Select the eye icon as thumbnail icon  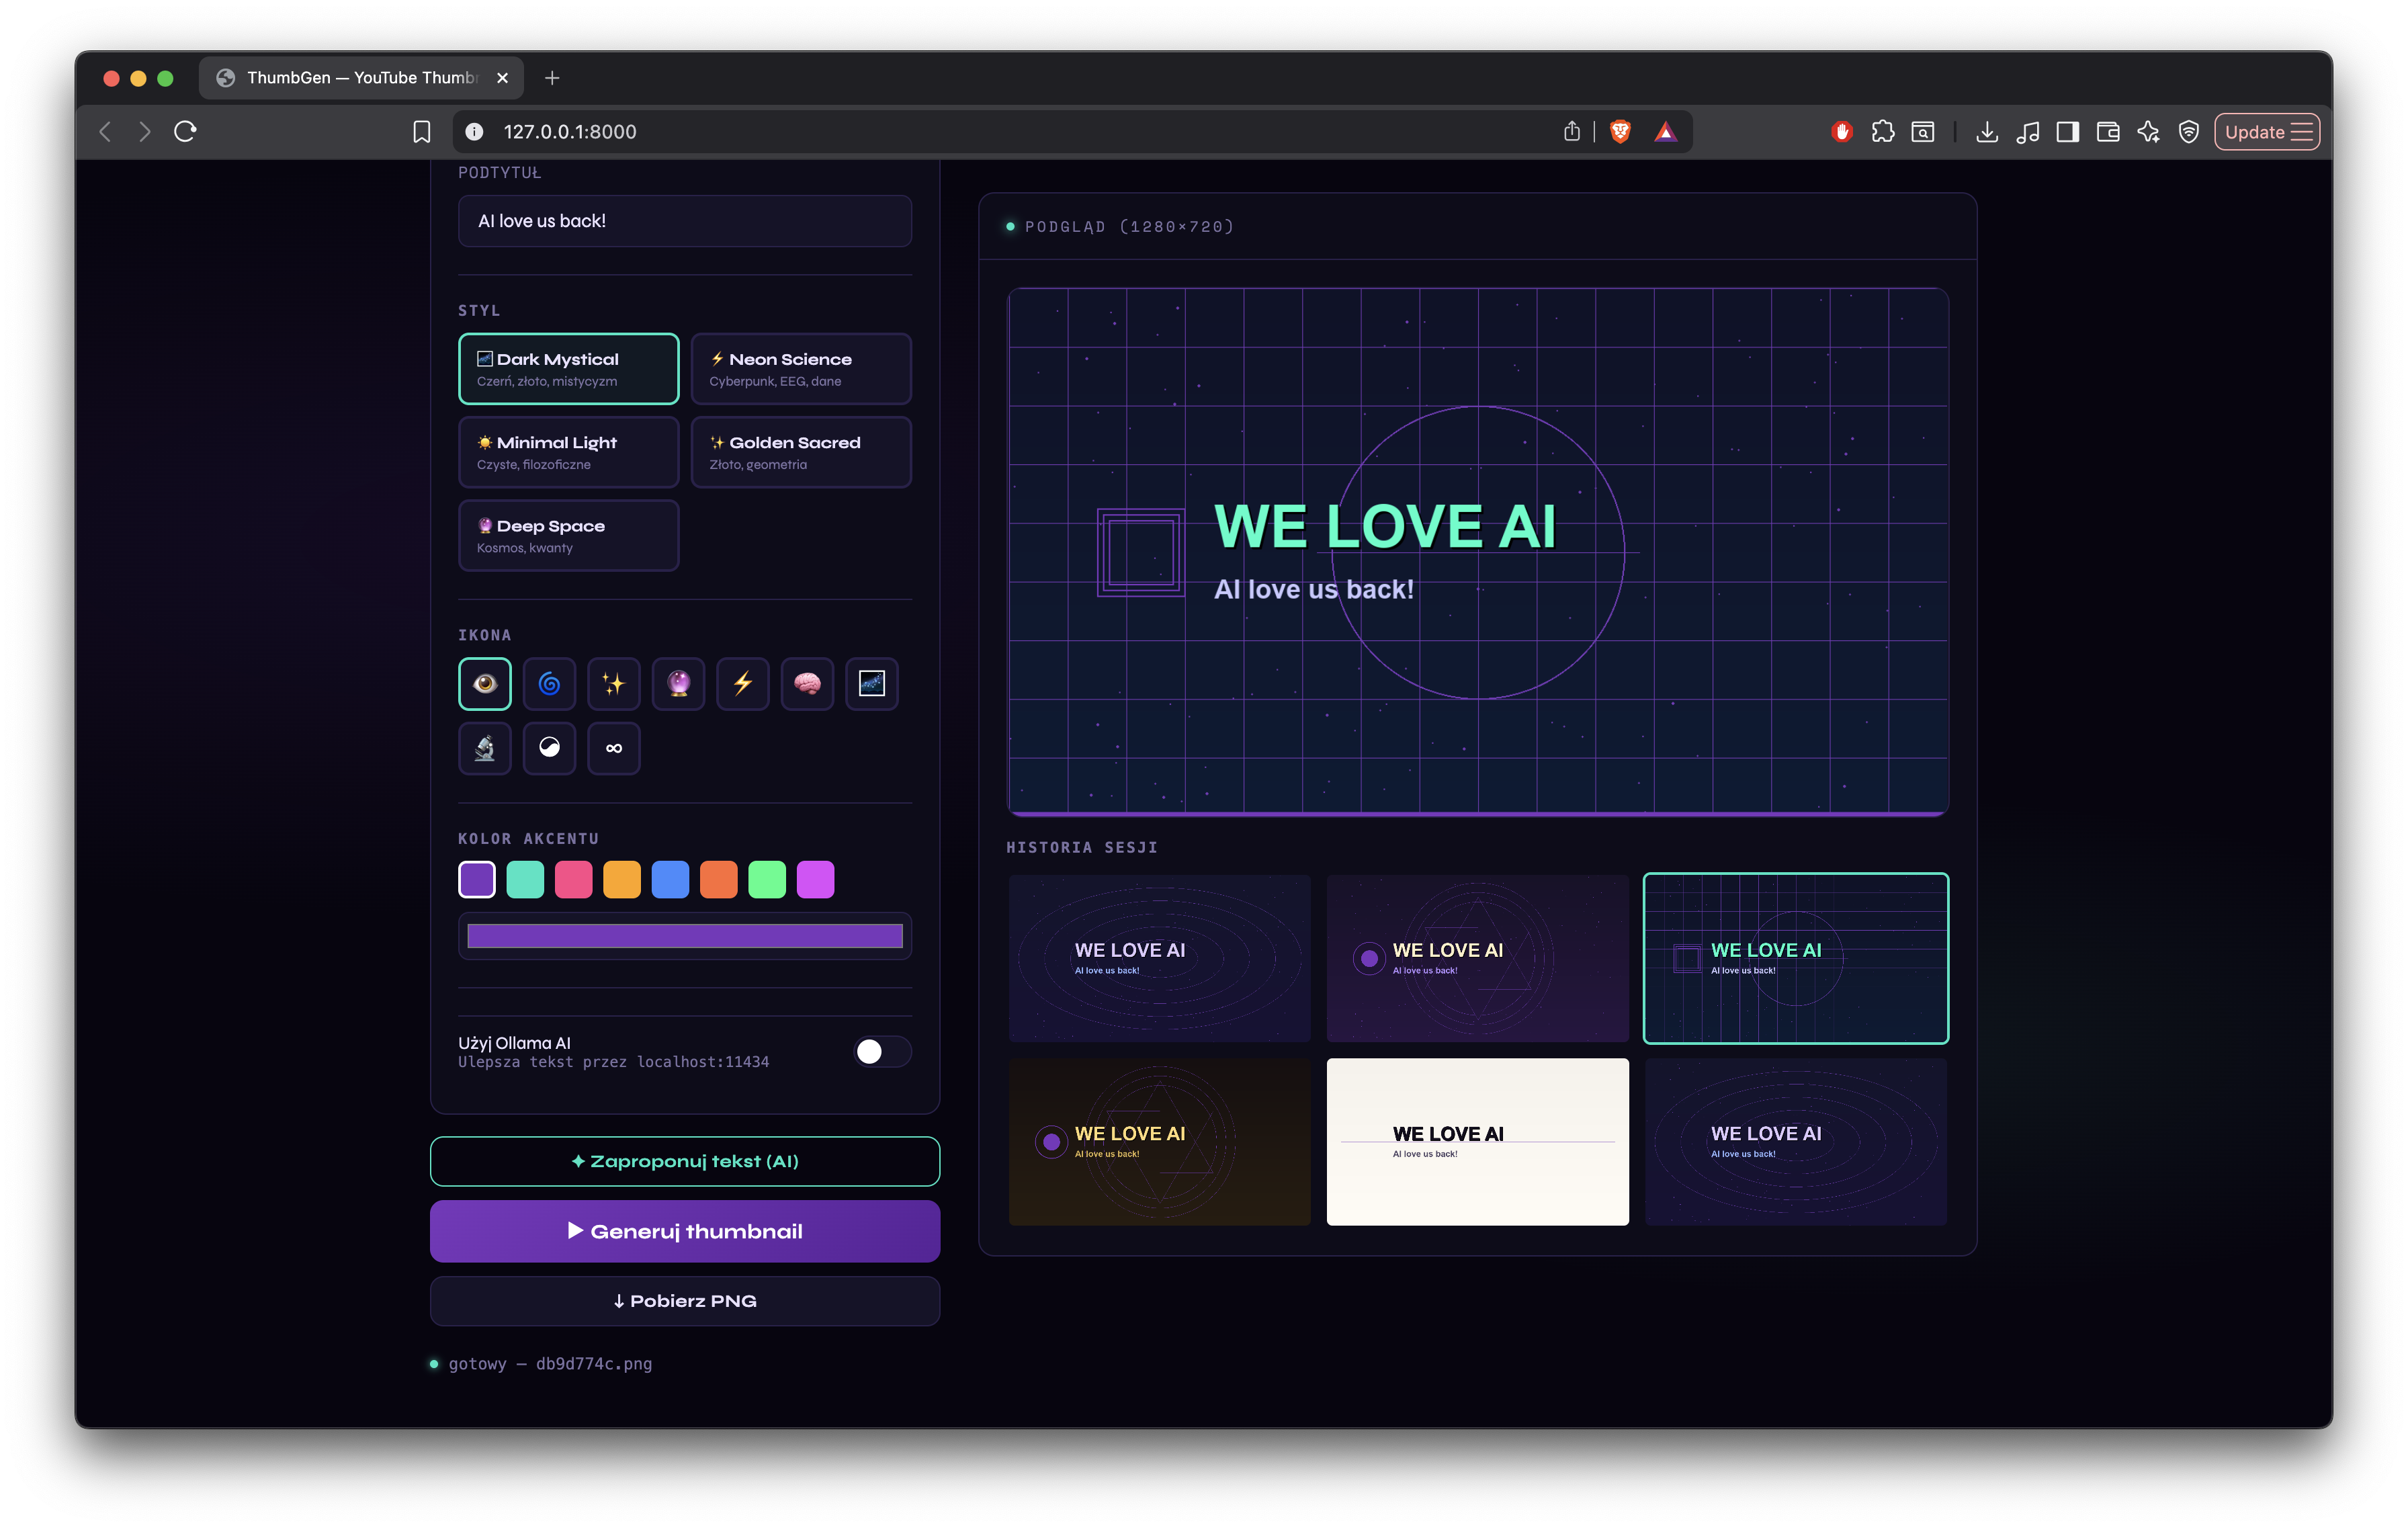(484, 683)
